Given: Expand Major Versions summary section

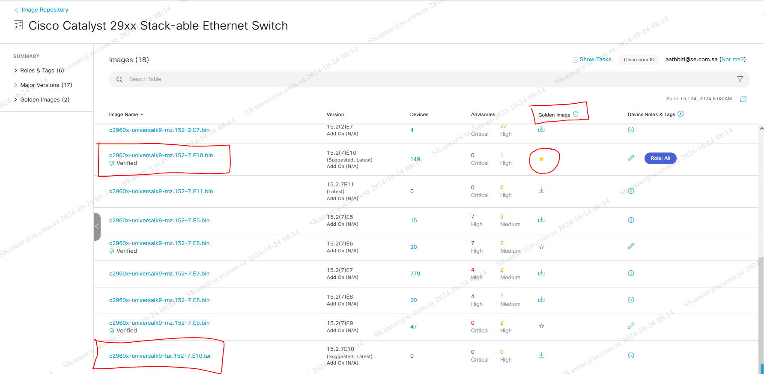Looking at the screenshot, I should tap(43, 85).
